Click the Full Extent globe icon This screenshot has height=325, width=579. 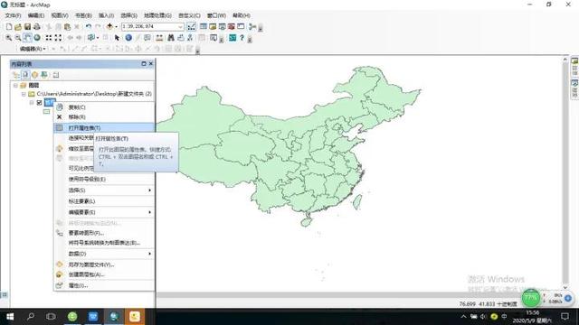pyautogui.click(x=37, y=38)
